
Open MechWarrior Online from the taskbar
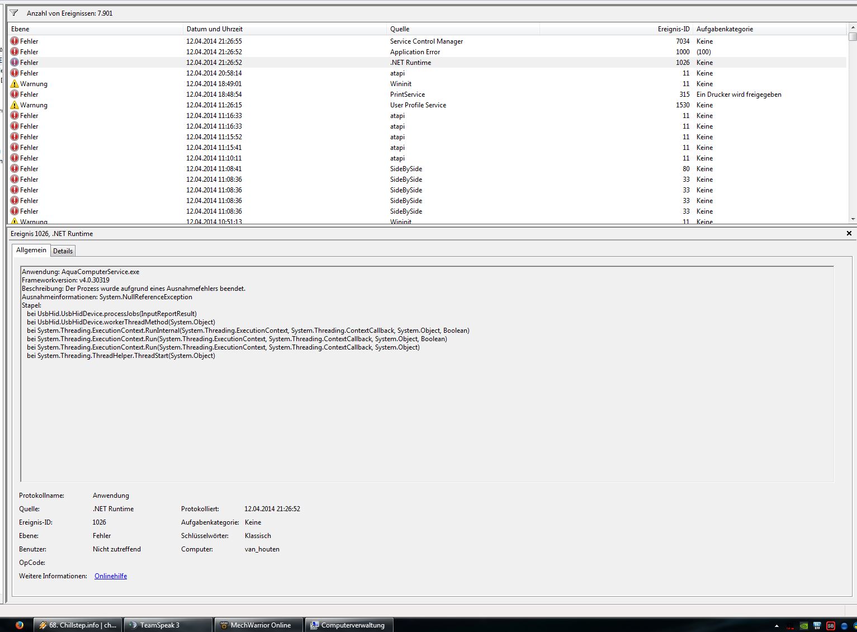(259, 625)
